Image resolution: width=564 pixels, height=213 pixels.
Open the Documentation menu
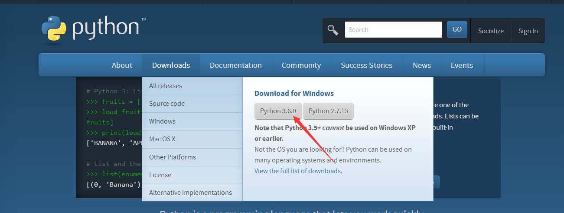(x=236, y=65)
